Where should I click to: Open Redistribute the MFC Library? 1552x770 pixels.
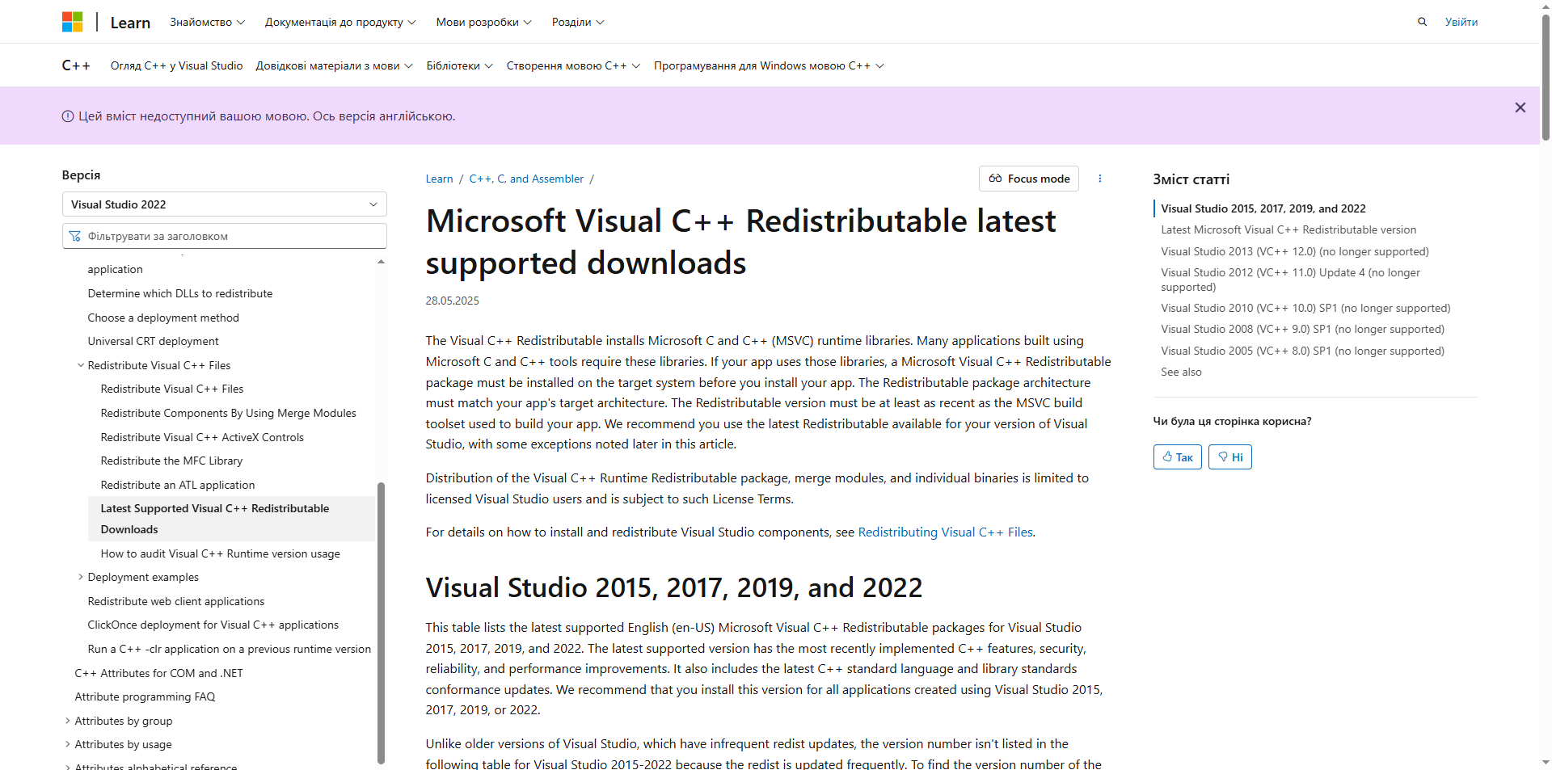pyautogui.click(x=171, y=461)
